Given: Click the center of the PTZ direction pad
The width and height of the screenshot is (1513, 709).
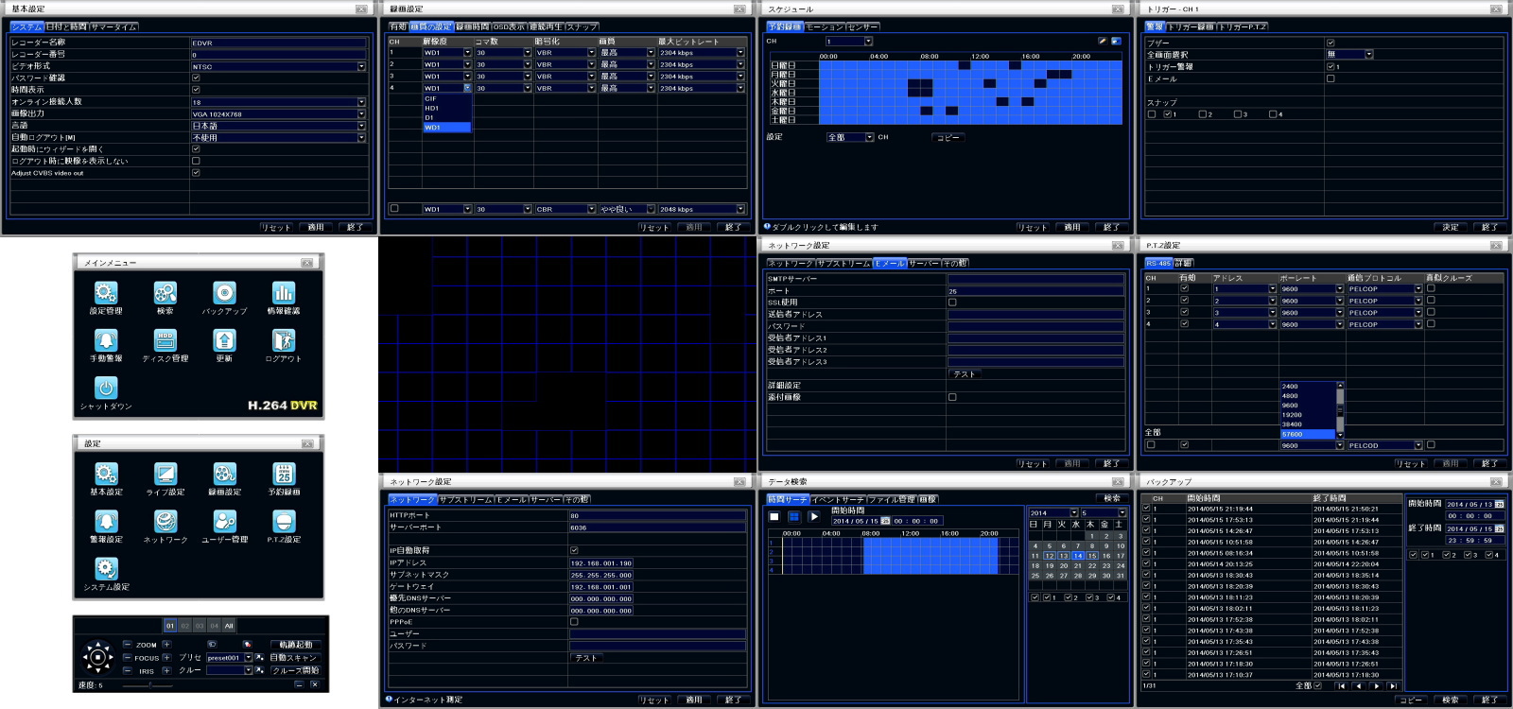Looking at the screenshot, I should 97,657.
